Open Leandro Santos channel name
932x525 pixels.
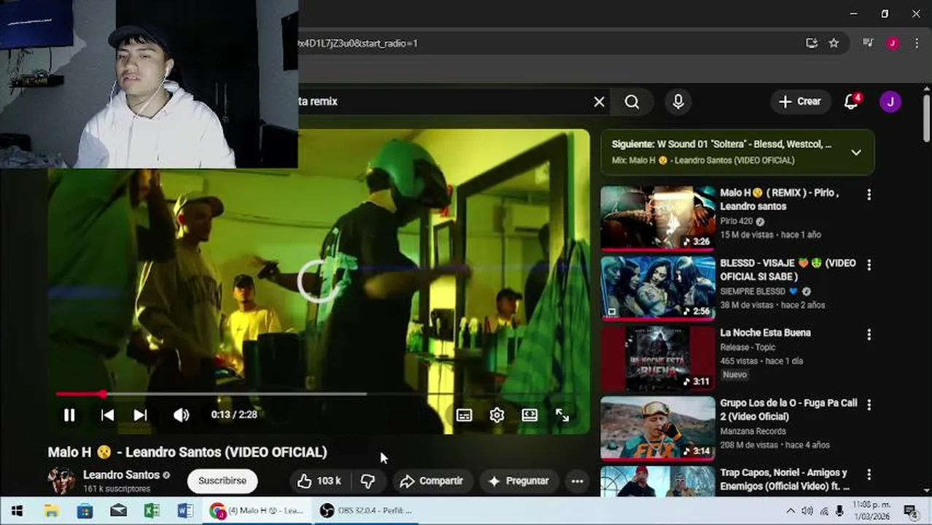121,475
